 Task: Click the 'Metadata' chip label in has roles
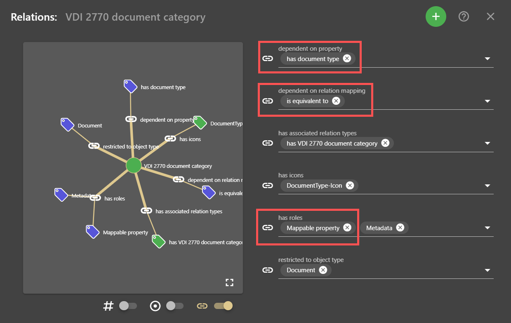coord(379,228)
